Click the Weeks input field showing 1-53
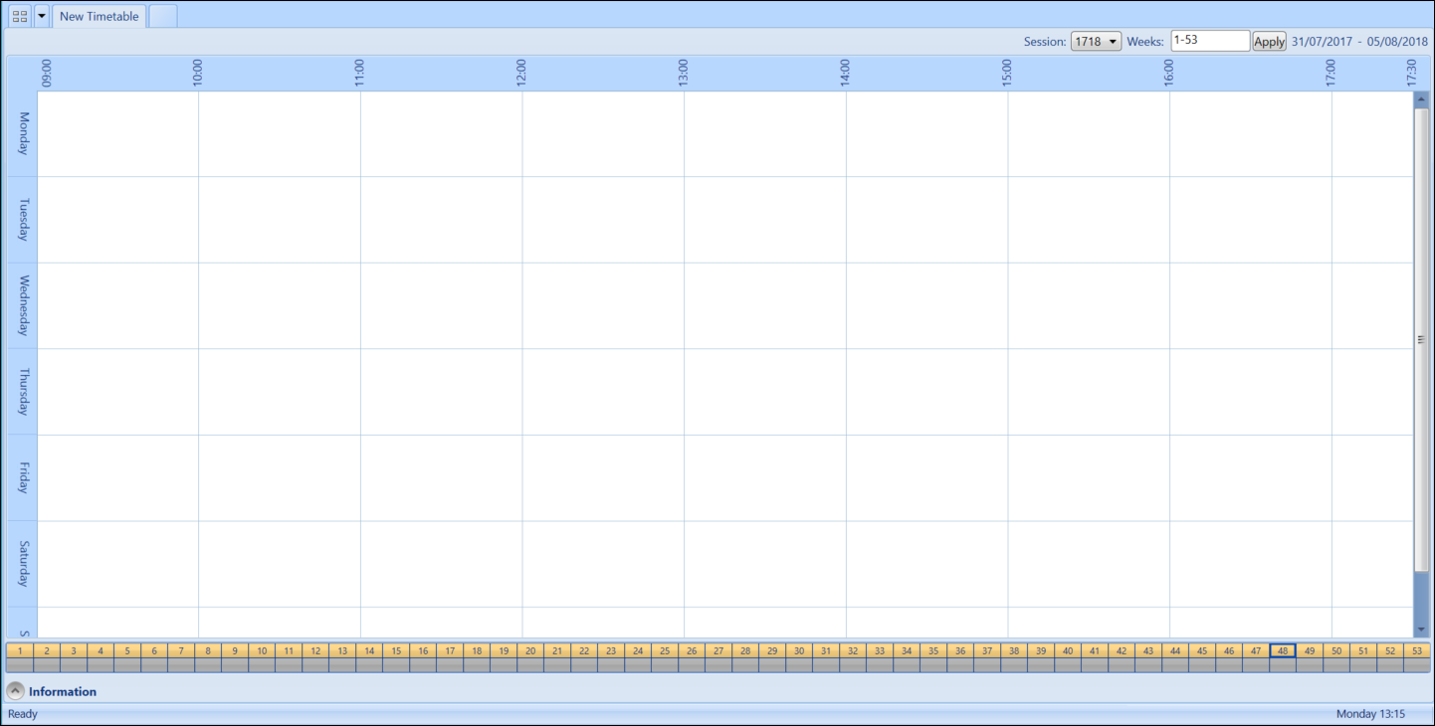Viewport: 1435px width, 726px height. (1210, 41)
